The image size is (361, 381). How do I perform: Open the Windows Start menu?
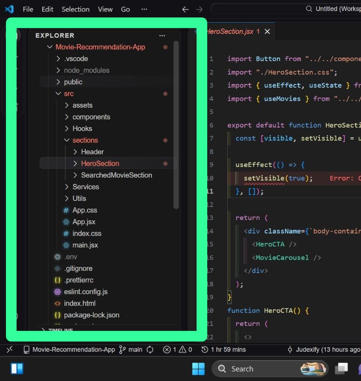[198, 369]
